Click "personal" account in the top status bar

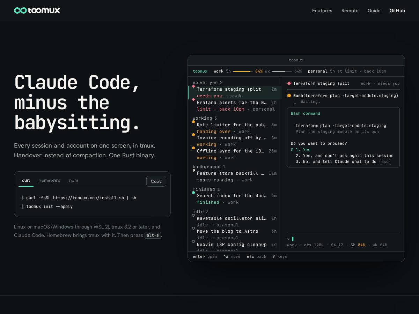coord(318,71)
